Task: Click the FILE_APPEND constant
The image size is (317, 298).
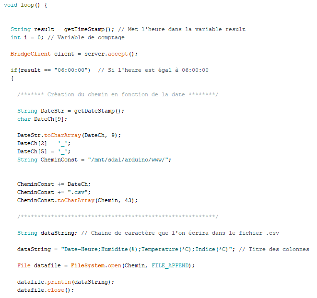Action: (x=171, y=265)
